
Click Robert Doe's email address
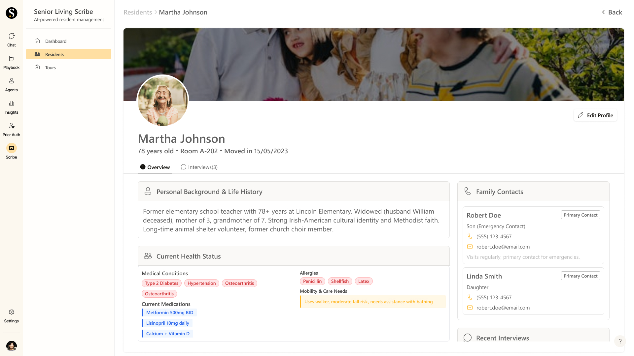[503, 247]
